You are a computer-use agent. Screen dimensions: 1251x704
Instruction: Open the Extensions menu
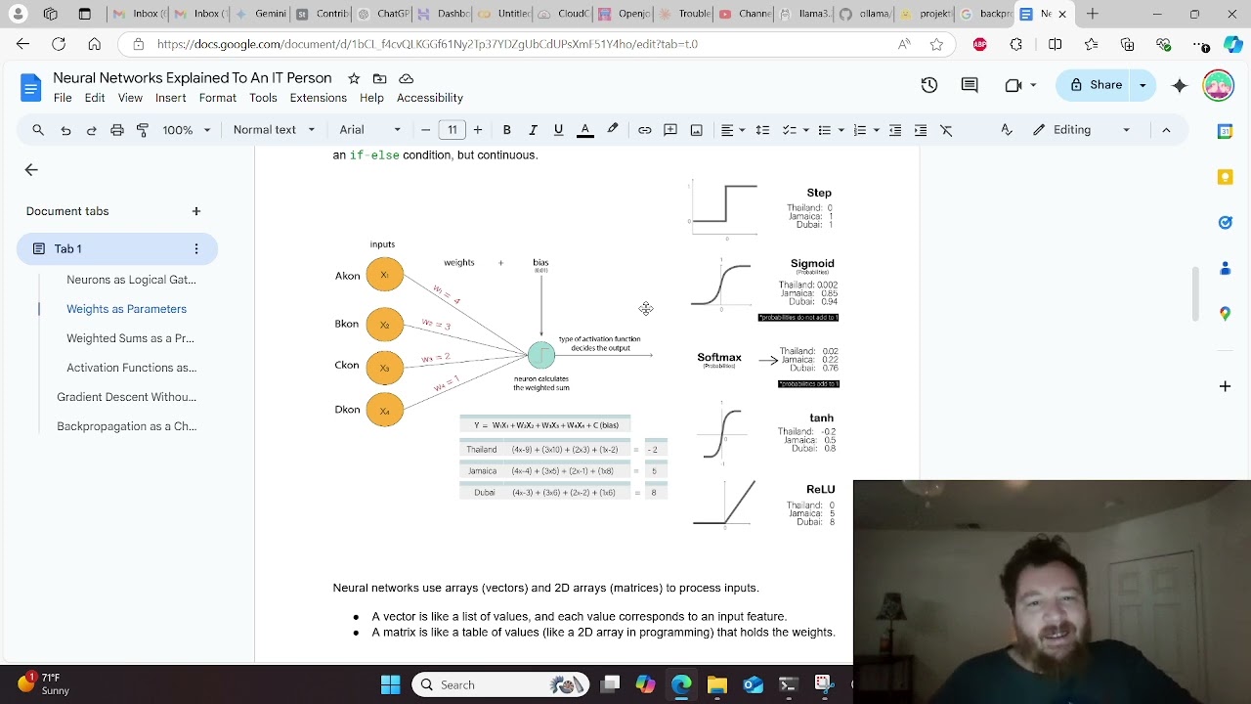[x=319, y=98]
